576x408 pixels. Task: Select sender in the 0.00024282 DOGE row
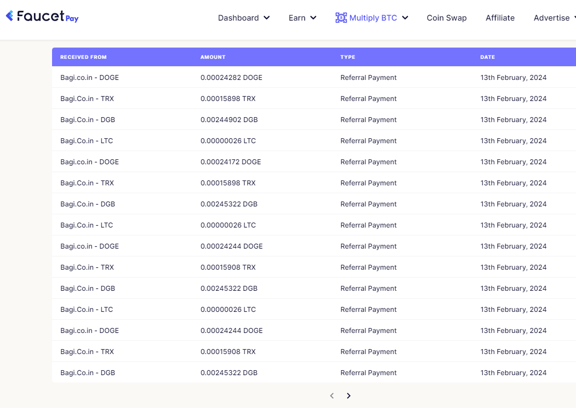click(x=90, y=77)
